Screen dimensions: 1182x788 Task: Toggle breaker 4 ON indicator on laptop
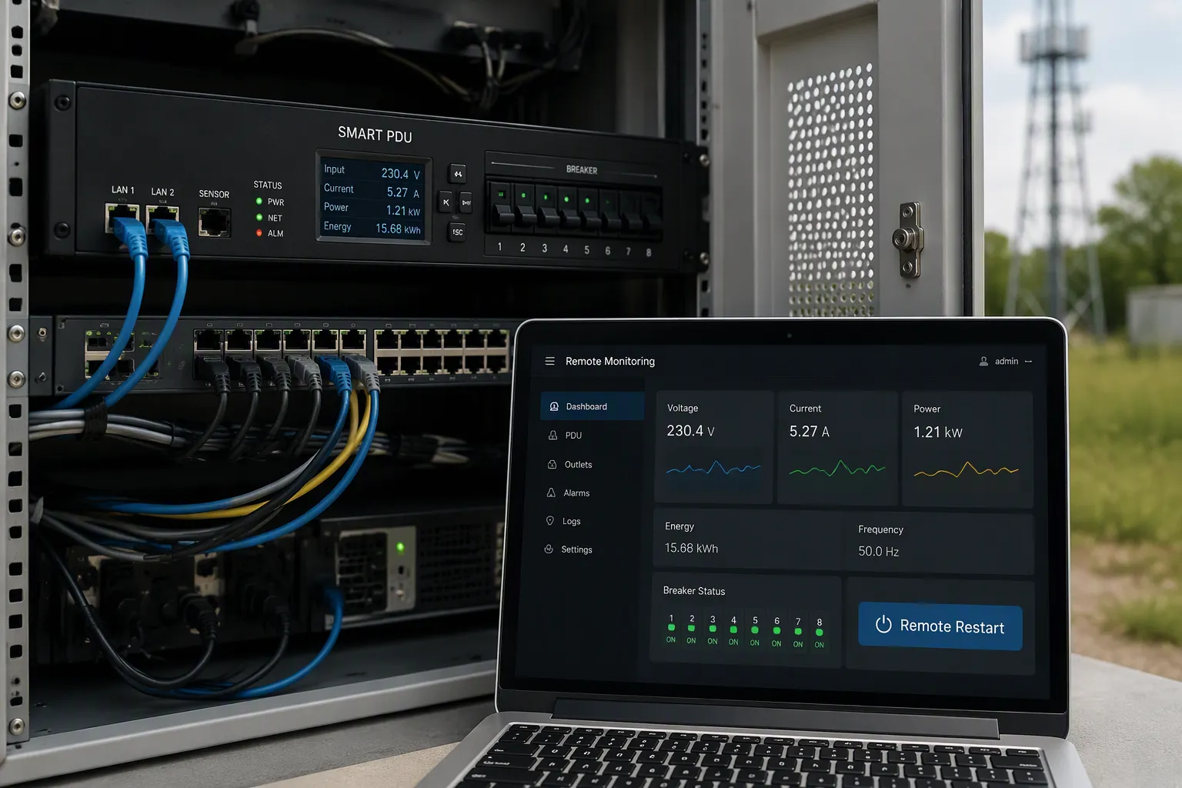pos(733,630)
